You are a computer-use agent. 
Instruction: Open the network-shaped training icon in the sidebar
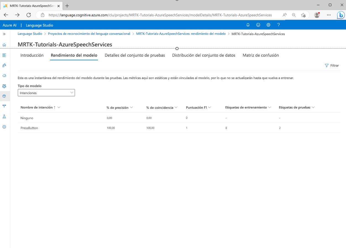point(4,86)
